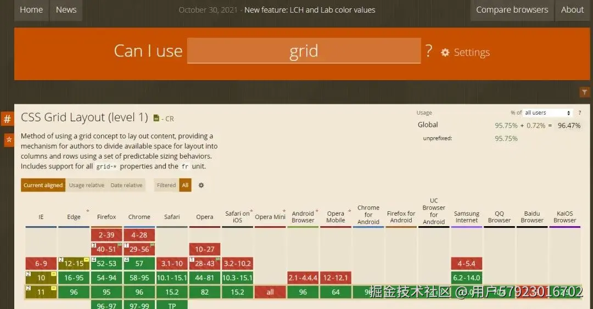This screenshot has height=309, width=593.
Task: Select Chrome 57 support cell
Action: click(x=139, y=263)
